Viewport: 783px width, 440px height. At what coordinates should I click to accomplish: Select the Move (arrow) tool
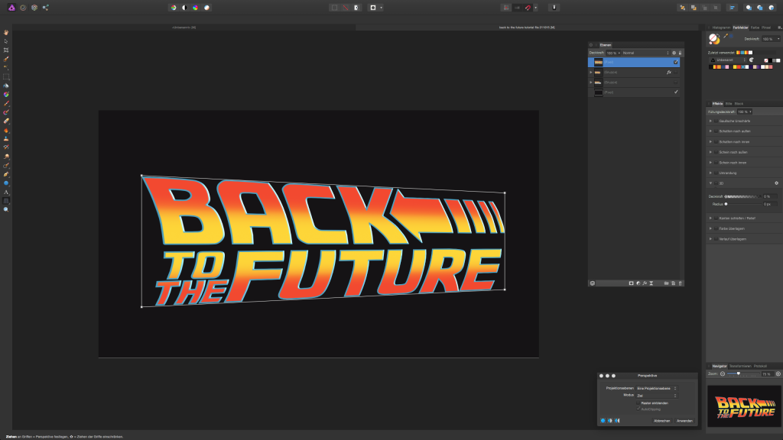click(6, 41)
